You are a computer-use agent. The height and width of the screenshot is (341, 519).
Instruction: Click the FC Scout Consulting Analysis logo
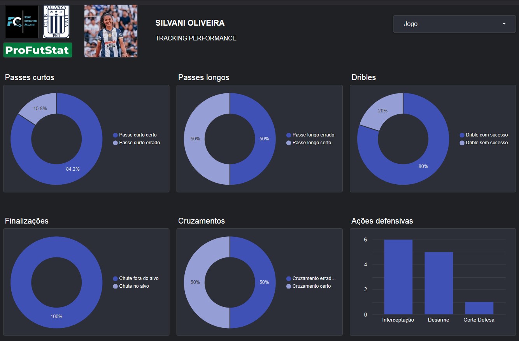point(22,22)
